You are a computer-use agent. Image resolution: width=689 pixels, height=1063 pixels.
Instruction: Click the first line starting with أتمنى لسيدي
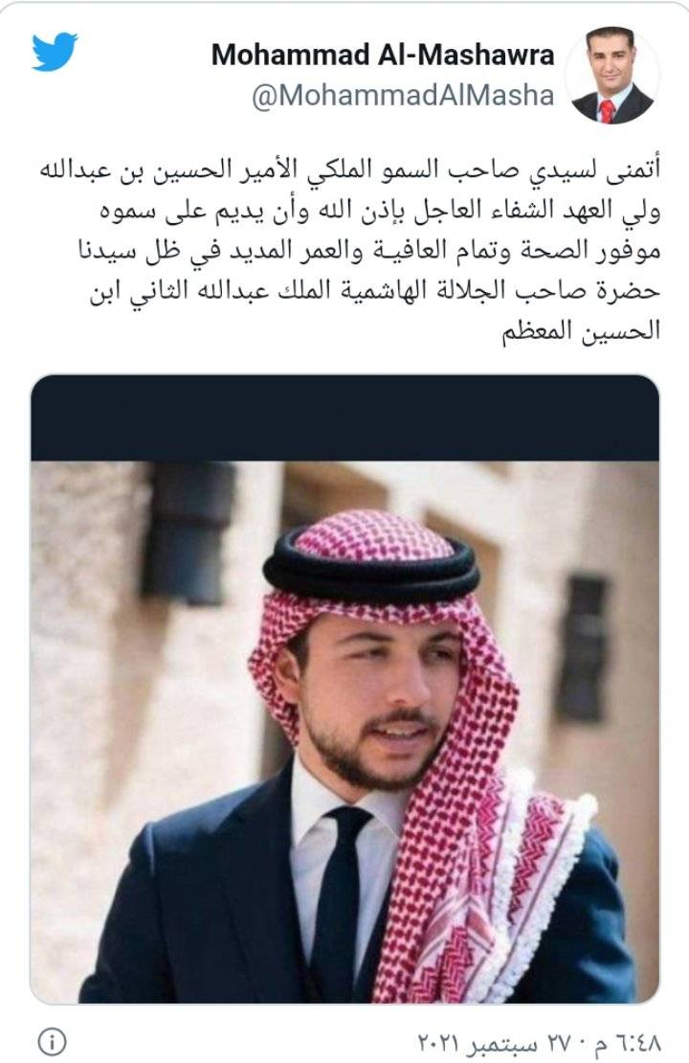pos(349,170)
